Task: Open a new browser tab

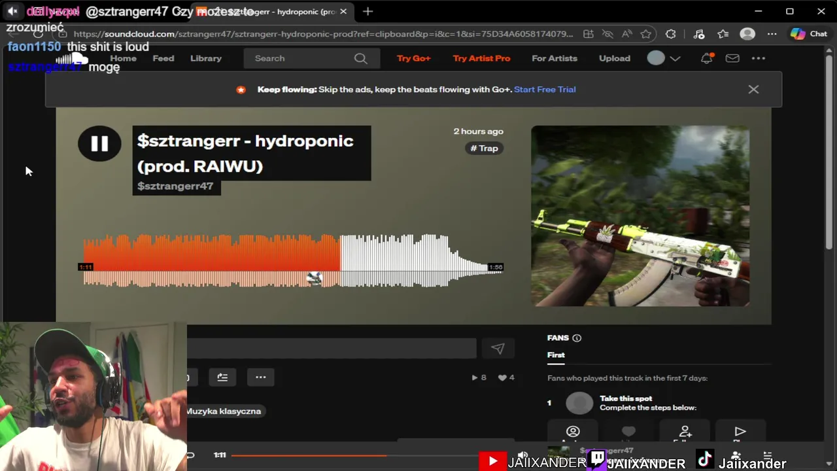Action: pos(368,11)
